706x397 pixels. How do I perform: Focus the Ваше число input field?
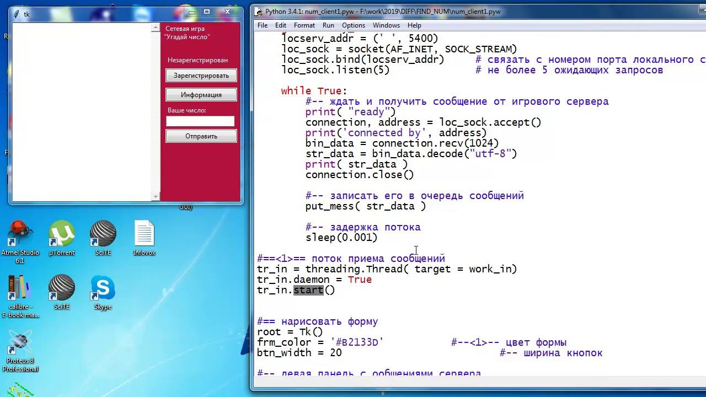[200, 121]
